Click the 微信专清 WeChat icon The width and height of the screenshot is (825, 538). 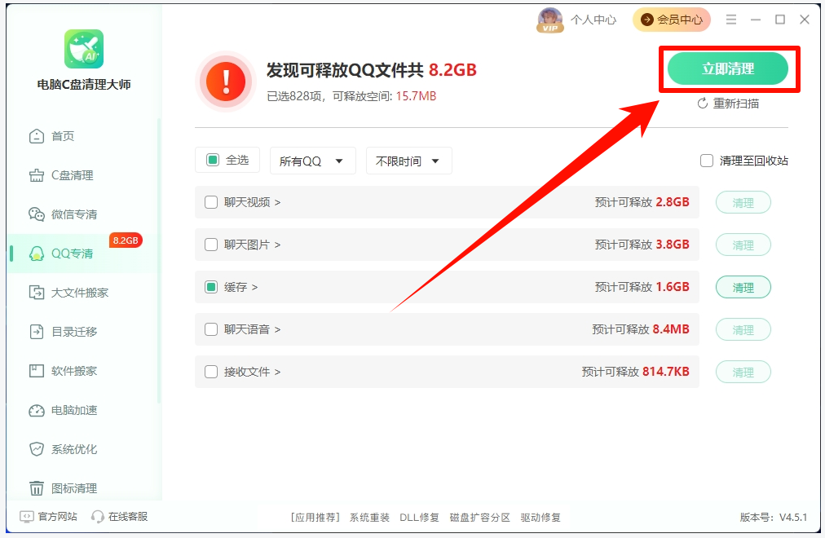pos(37,214)
